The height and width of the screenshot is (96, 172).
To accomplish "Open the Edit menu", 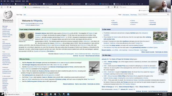I will point(5,1).
